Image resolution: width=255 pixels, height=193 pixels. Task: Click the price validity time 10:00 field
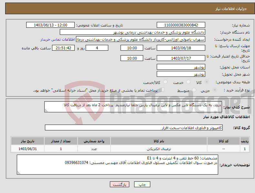coord(132,58)
